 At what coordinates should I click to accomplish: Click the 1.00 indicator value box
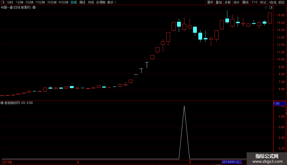tap(279, 104)
